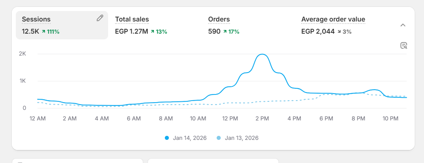Toggle Jan 13, 2026 legend series
424x163 pixels.
point(241,138)
